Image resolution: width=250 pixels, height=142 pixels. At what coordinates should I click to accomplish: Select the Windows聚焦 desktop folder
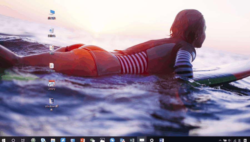point(51,101)
